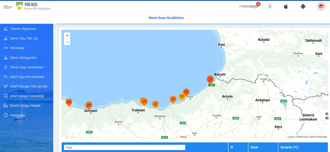Open Tahmin Raporları from sidebar

23,29
